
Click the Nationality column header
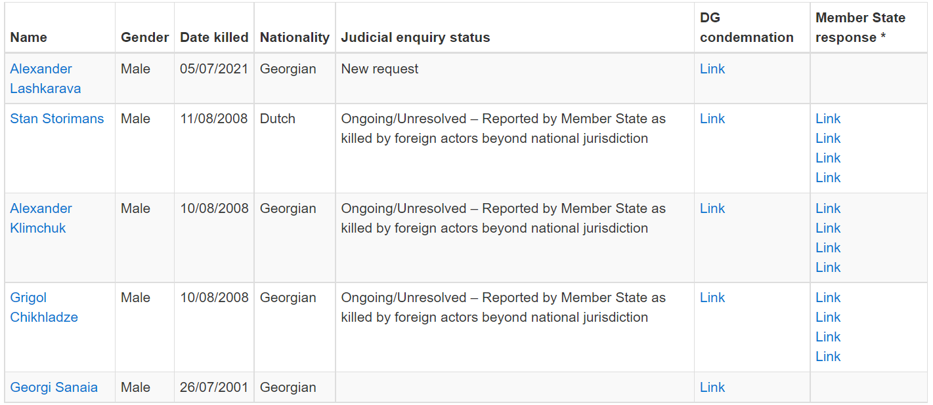[x=295, y=37]
